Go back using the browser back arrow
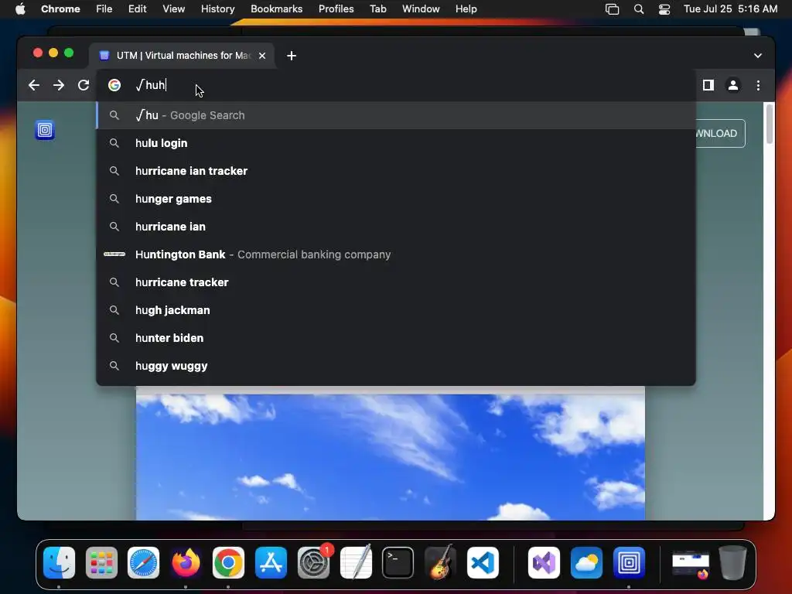 pyautogui.click(x=34, y=85)
